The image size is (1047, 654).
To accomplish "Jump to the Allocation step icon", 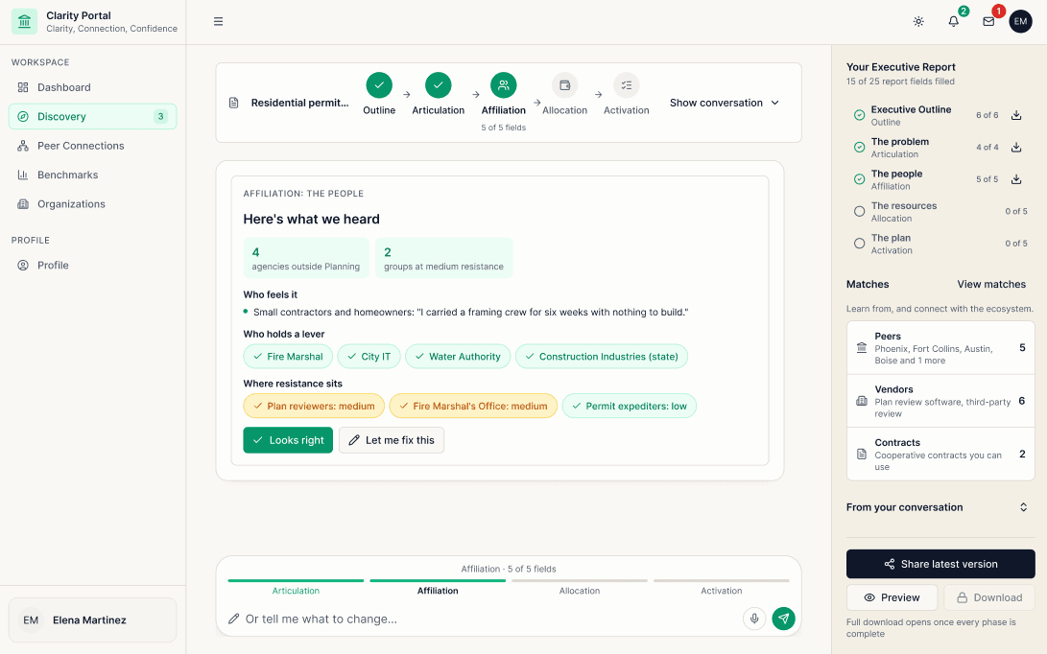I will click(565, 85).
